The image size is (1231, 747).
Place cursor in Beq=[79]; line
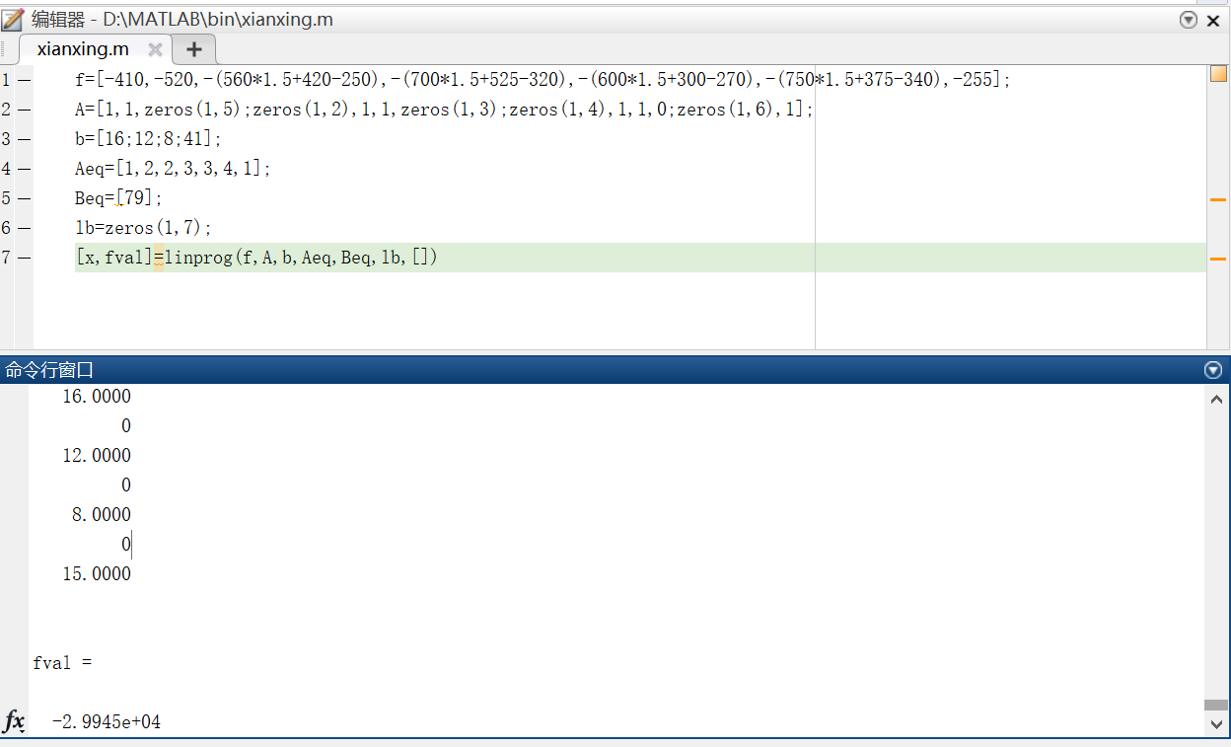pyautogui.click(x=119, y=198)
